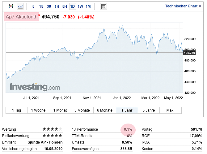Viewport: 207px width, 154px height.
Task: Select the 1M interval button
Action: click(x=88, y=6)
